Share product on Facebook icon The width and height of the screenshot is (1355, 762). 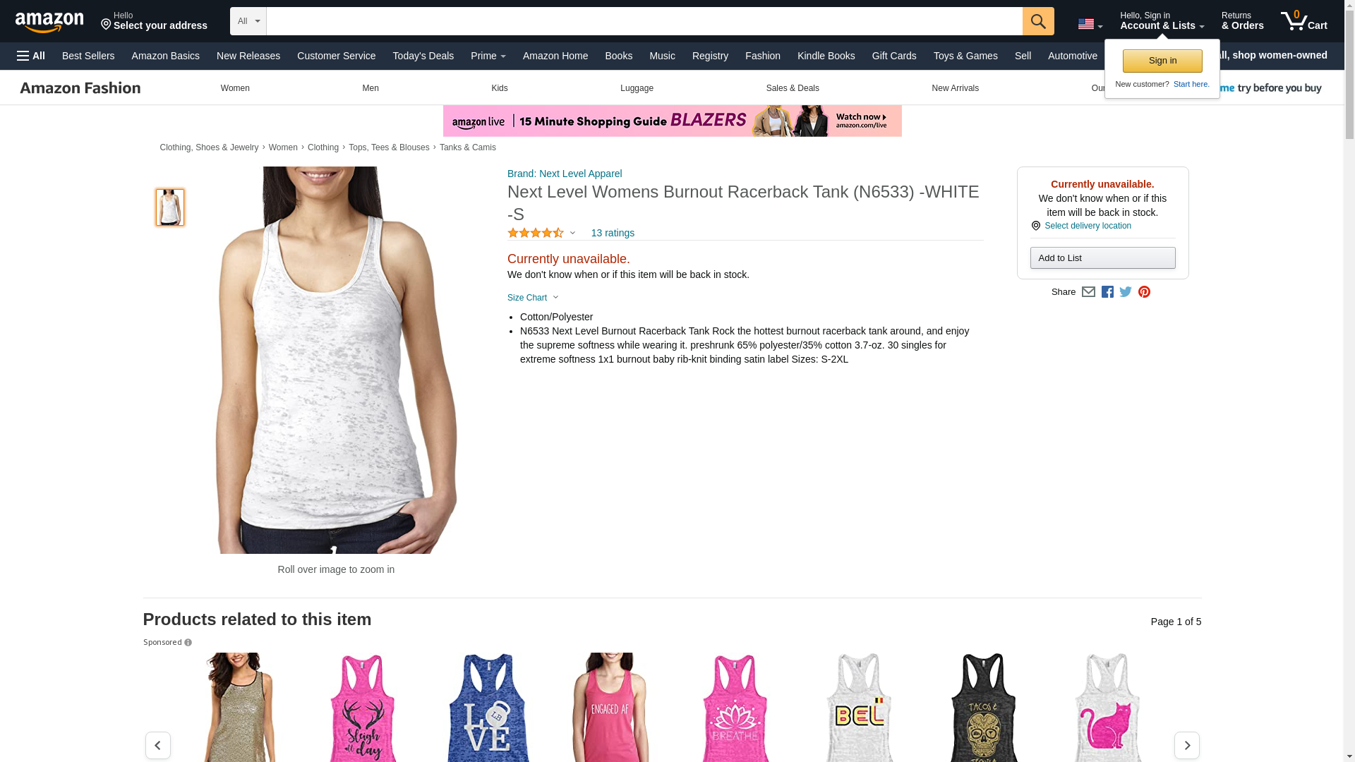(x=1107, y=292)
